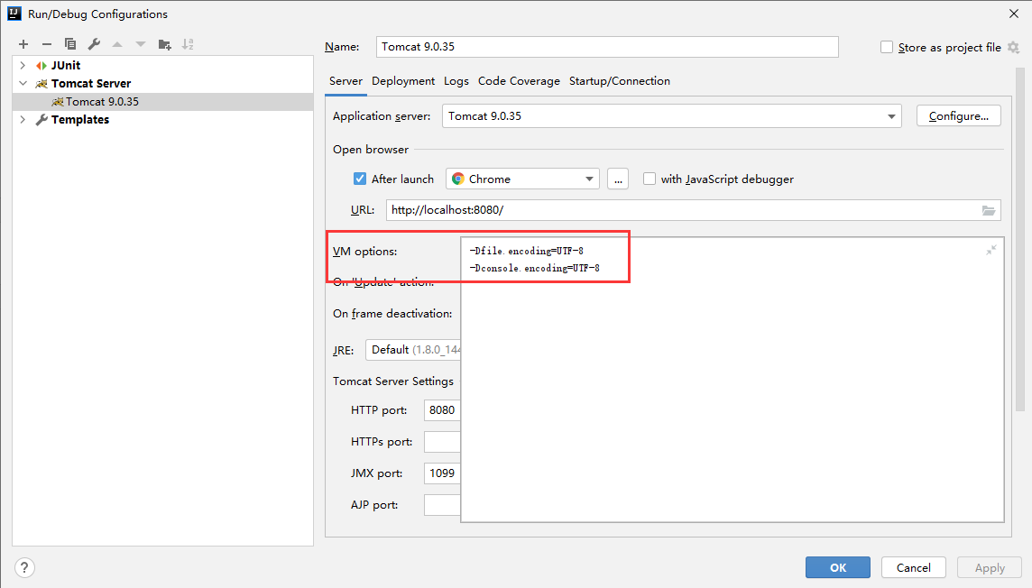
Task: Open the Logs tab
Action: click(456, 81)
